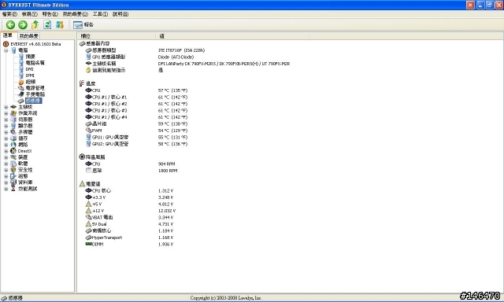Expand the 顯示器 Display tree node
504x302 pixels.
pyautogui.click(x=6, y=126)
